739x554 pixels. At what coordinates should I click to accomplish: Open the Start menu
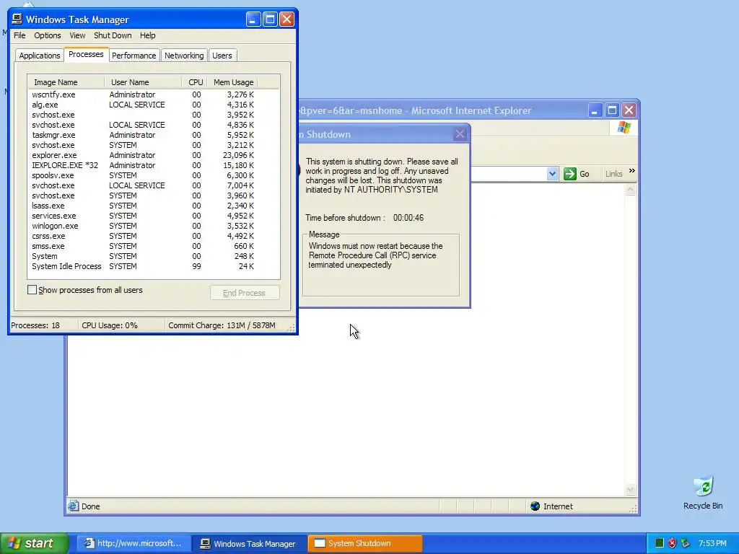(34, 543)
